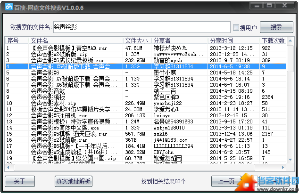
Task: Select row 会声会影x2破解版.rar
Action: click(x=146, y=140)
